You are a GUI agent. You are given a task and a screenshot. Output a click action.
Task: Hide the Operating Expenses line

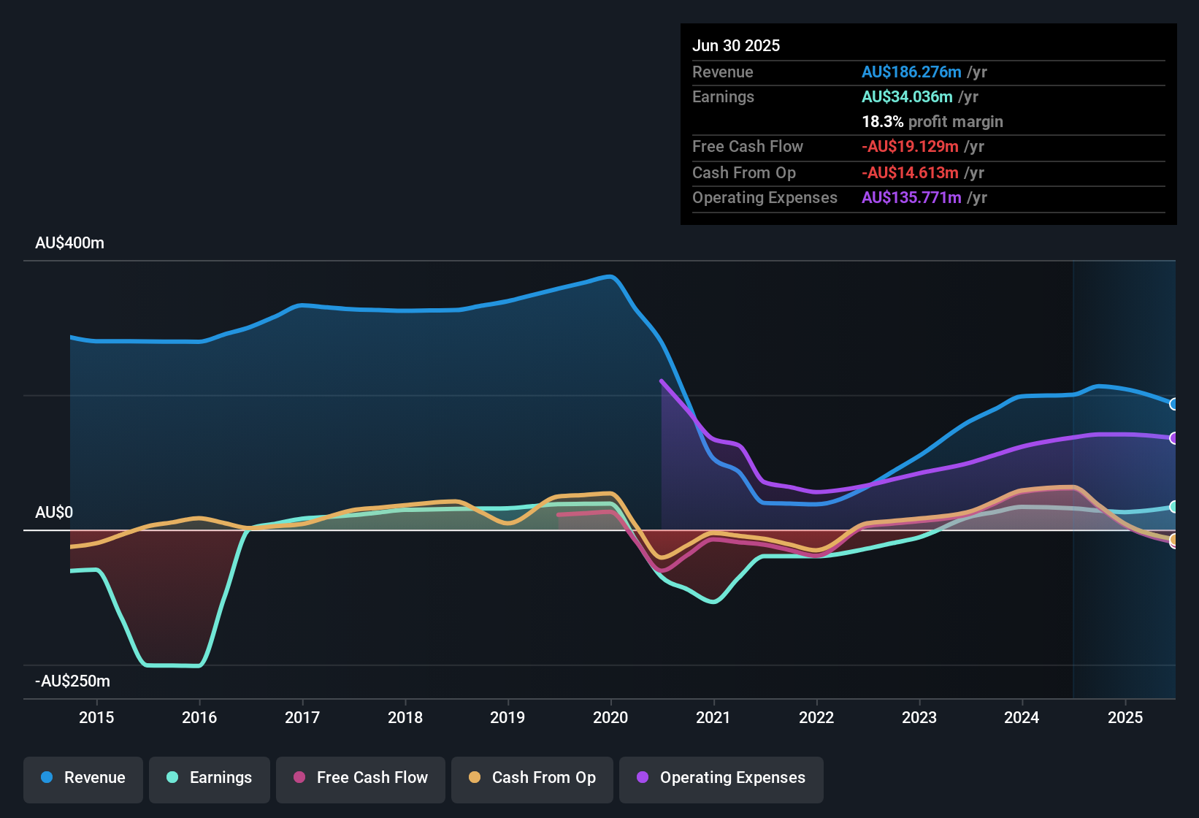pyautogui.click(x=721, y=778)
